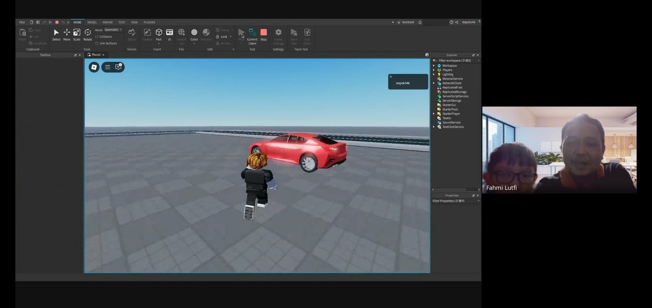This screenshot has width=652, height=308.
Task: Open the AVATAR tab
Action: click(108, 22)
